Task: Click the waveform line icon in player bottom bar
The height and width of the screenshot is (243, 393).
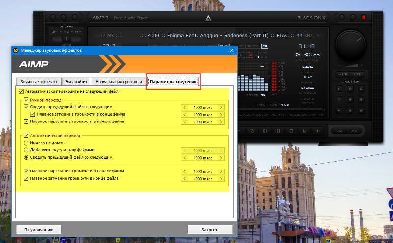Action: click(317, 131)
